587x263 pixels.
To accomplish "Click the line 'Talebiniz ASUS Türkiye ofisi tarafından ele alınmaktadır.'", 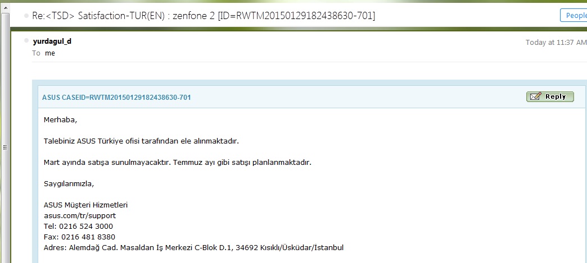I will pos(141,141).
